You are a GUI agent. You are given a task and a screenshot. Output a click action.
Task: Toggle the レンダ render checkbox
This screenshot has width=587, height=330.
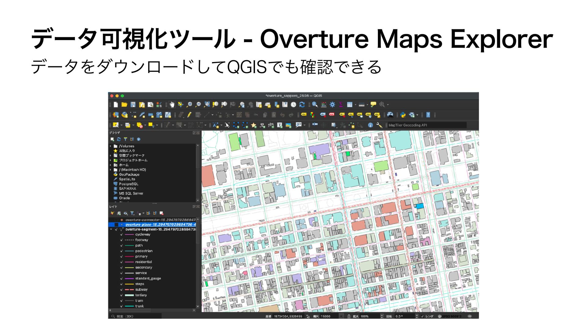tap(422, 316)
